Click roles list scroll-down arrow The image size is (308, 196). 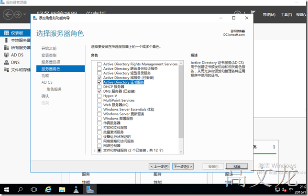[181, 152]
